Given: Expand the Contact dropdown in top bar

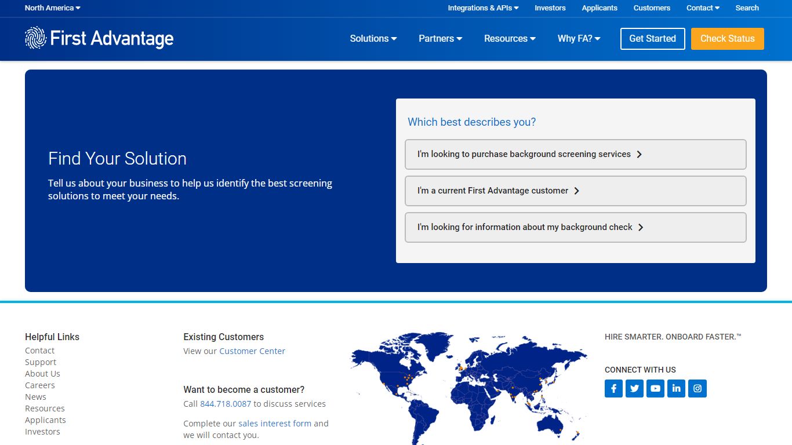Looking at the screenshot, I should [x=703, y=8].
